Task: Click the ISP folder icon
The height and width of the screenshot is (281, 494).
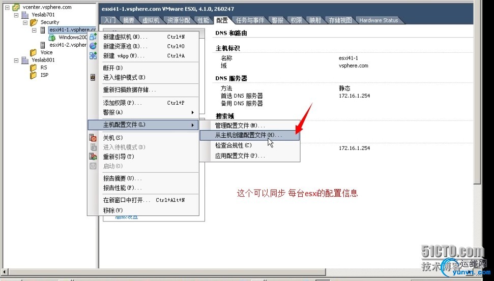Action: coord(34,75)
